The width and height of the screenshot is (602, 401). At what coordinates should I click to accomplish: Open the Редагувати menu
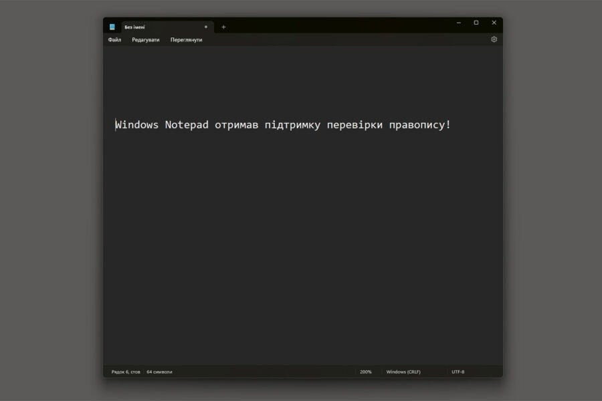146,40
